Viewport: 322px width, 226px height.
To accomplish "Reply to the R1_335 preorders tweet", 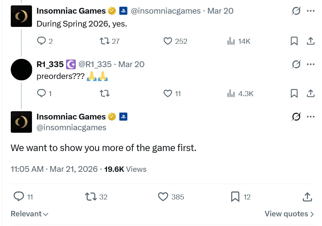I will [41, 94].
